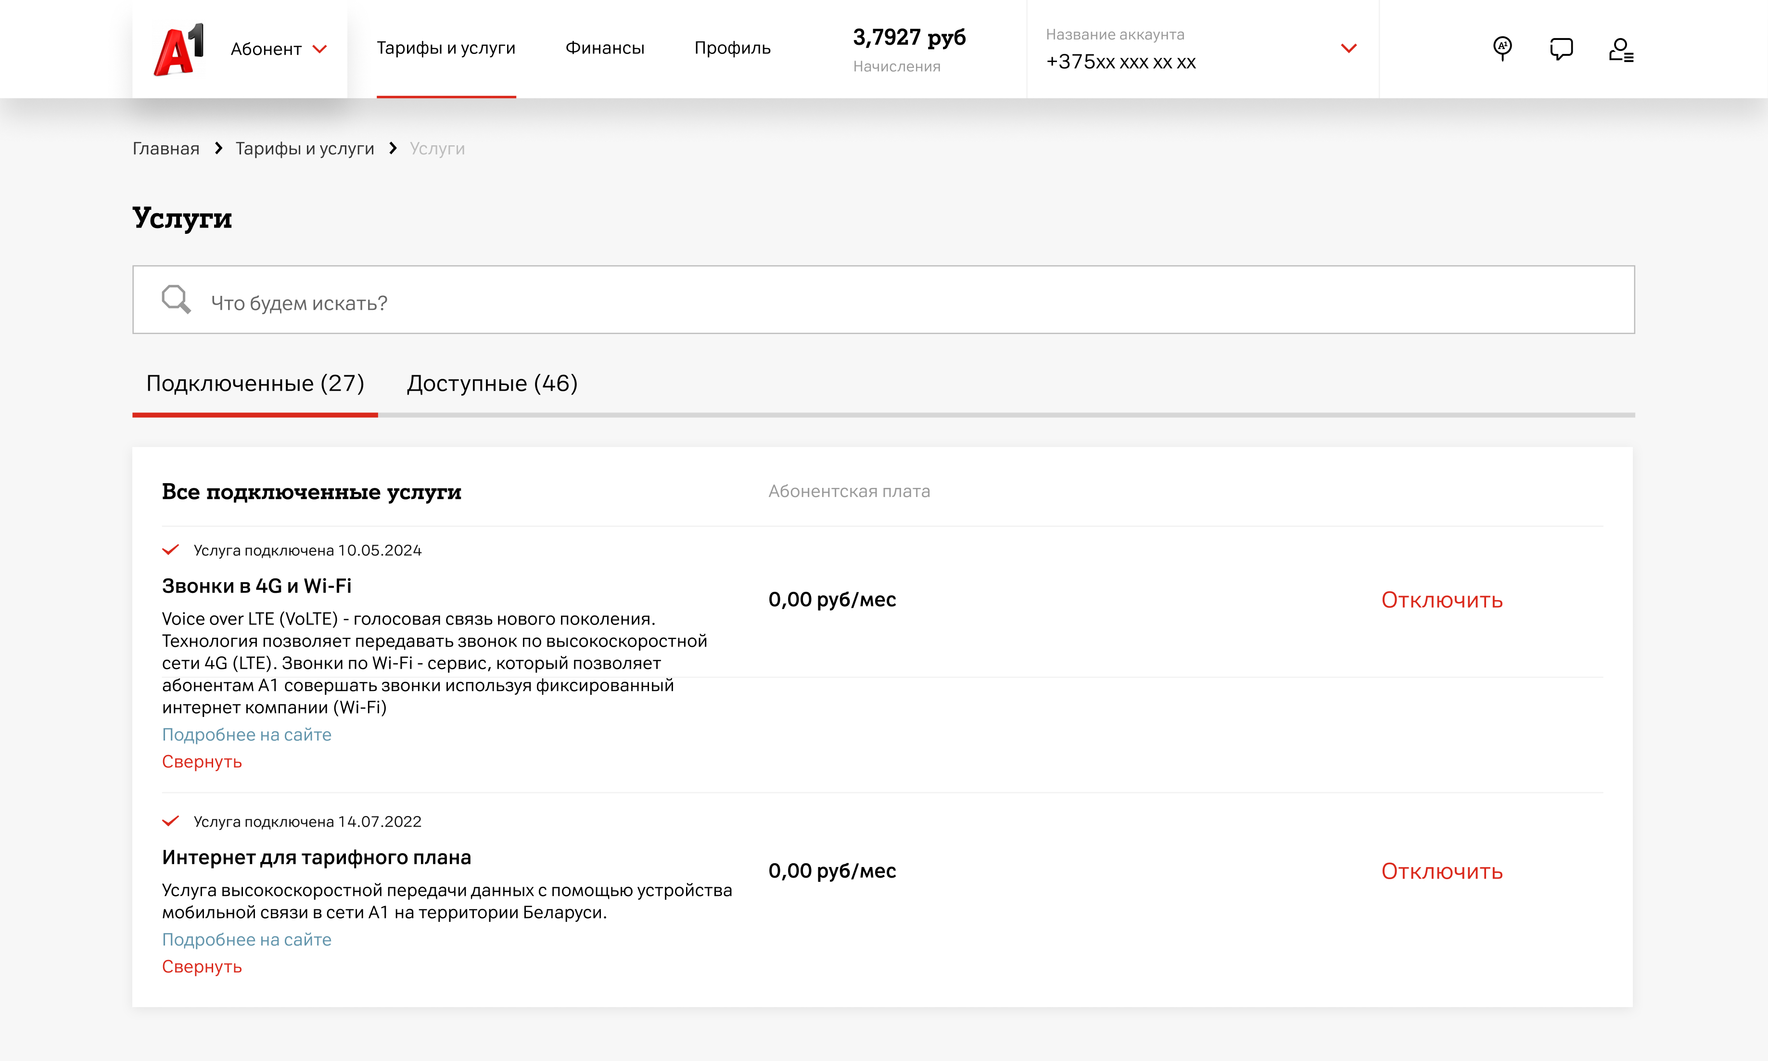The image size is (1768, 1061).
Task: Open the Финансы menu
Action: tap(605, 48)
